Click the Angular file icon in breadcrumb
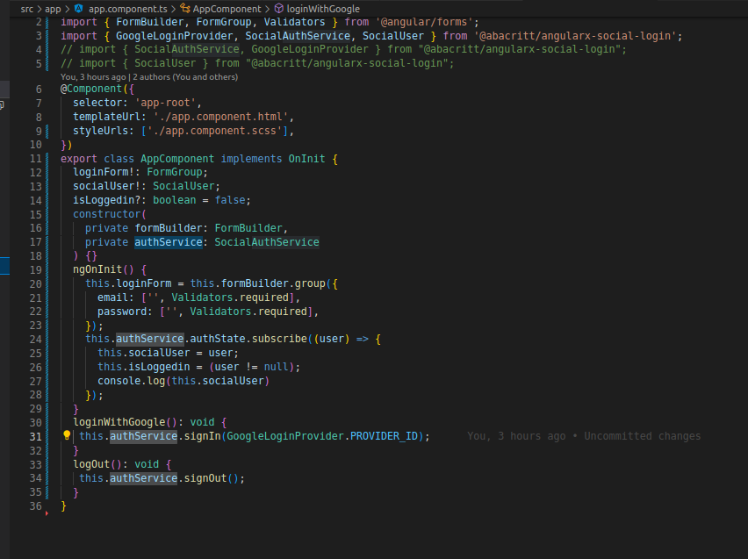The image size is (748, 559). [79, 9]
